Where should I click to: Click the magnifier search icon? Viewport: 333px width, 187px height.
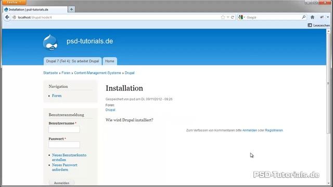[304, 17]
